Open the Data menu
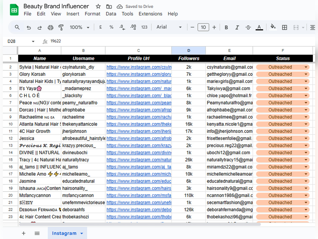Viewport: 318px width, 239px height. point(111,14)
